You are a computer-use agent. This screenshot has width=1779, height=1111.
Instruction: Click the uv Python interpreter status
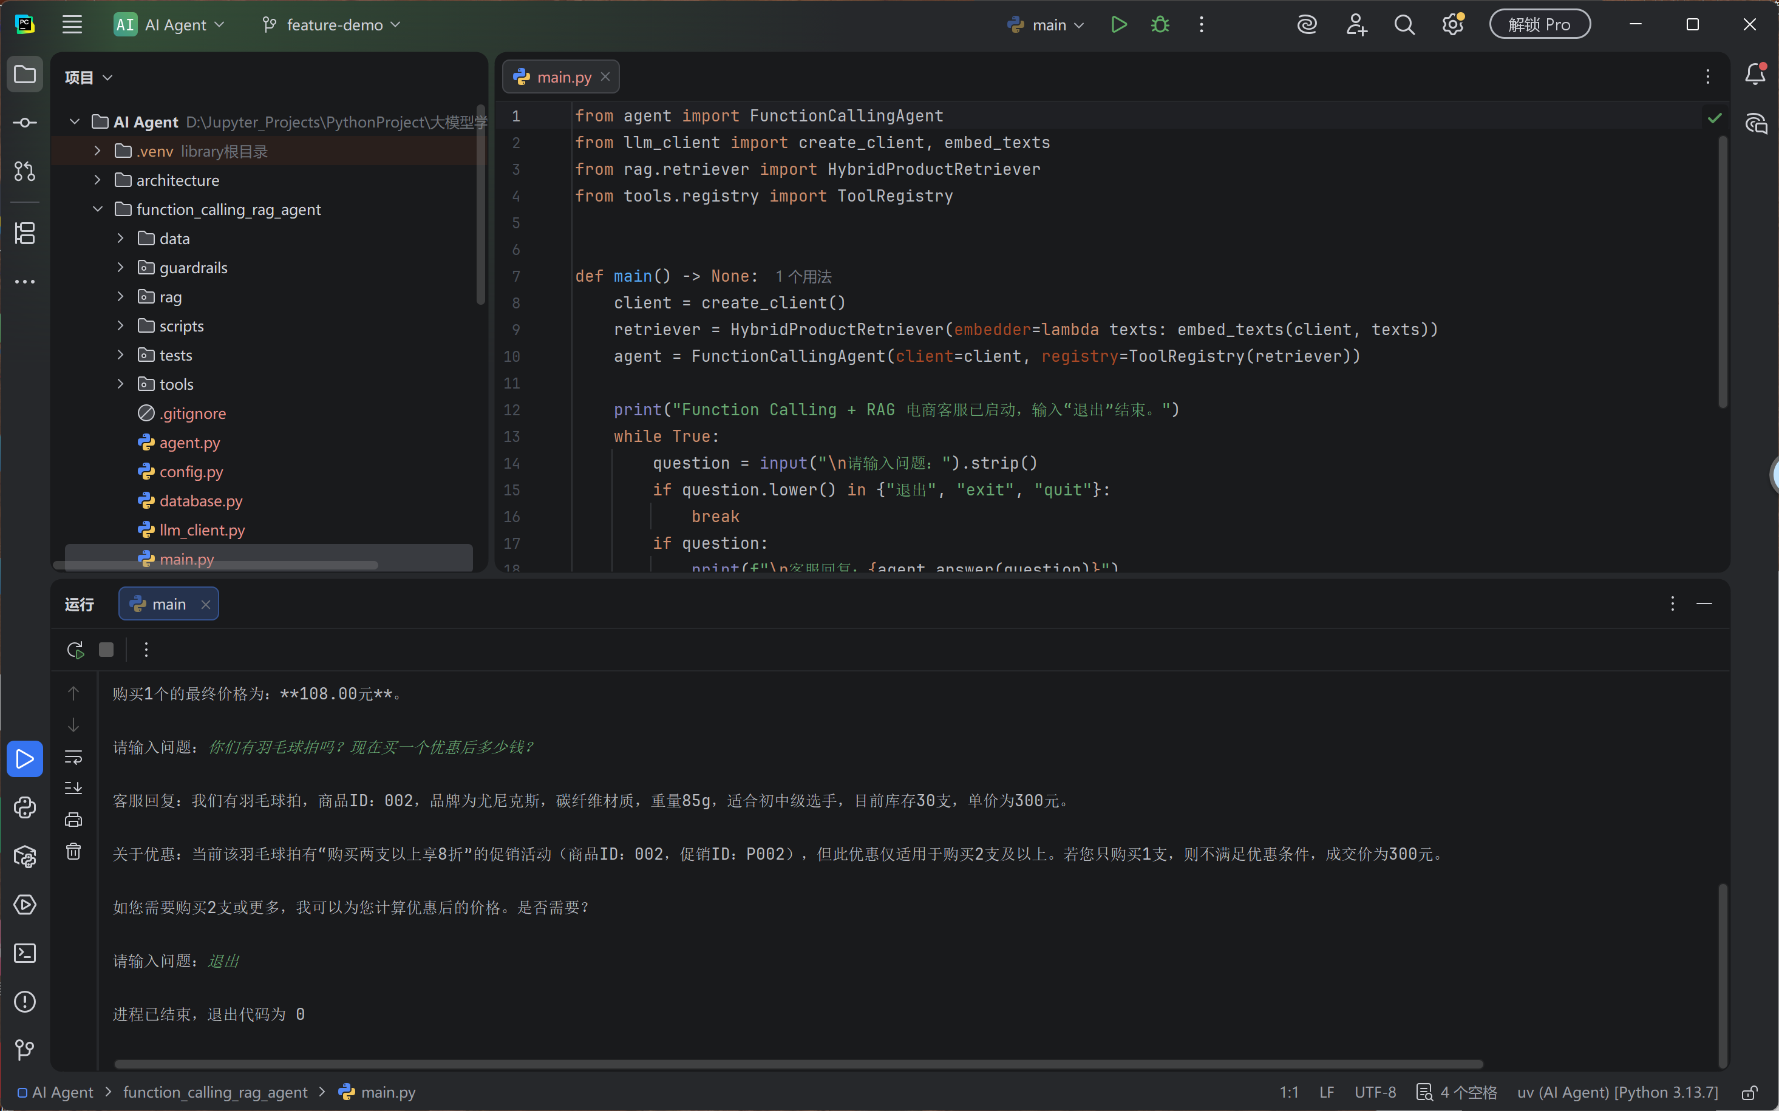(x=1617, y=1093)
